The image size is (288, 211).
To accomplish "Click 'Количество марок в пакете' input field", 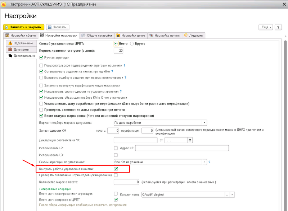I will click(126, 182).
